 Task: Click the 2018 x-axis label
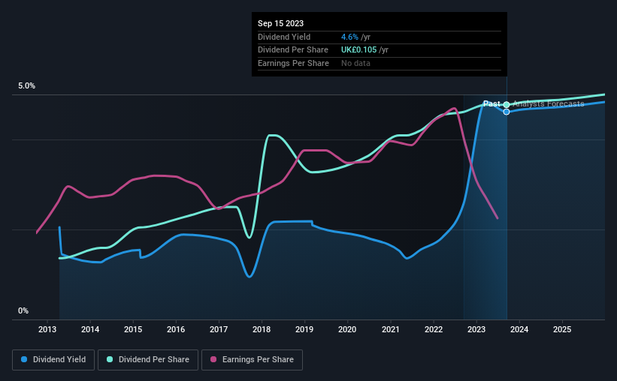(262, 329)
